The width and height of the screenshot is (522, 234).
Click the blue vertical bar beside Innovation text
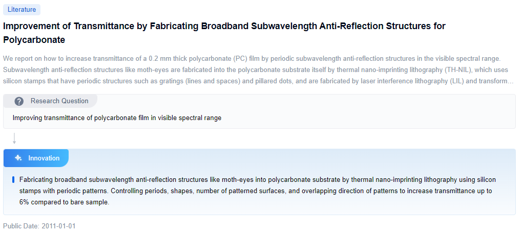coord(13,180)
